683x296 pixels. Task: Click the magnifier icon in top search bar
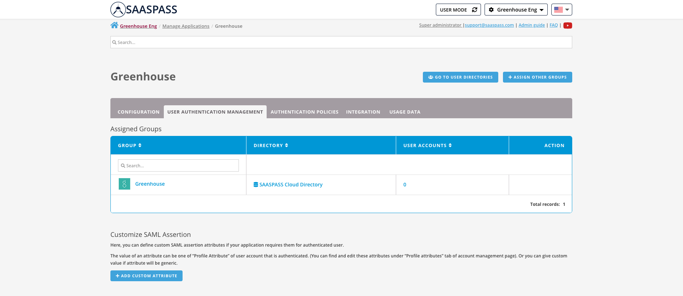[x=114, y=42]
